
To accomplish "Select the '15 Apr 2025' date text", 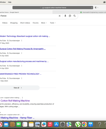I will coord(4,56).
